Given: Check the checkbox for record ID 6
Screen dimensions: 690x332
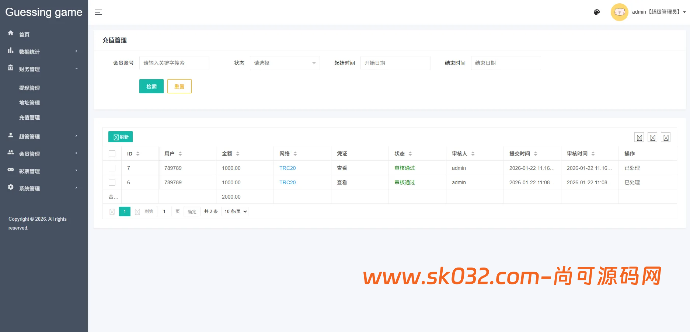Looking at the screenshot, I should pos(112,182).
